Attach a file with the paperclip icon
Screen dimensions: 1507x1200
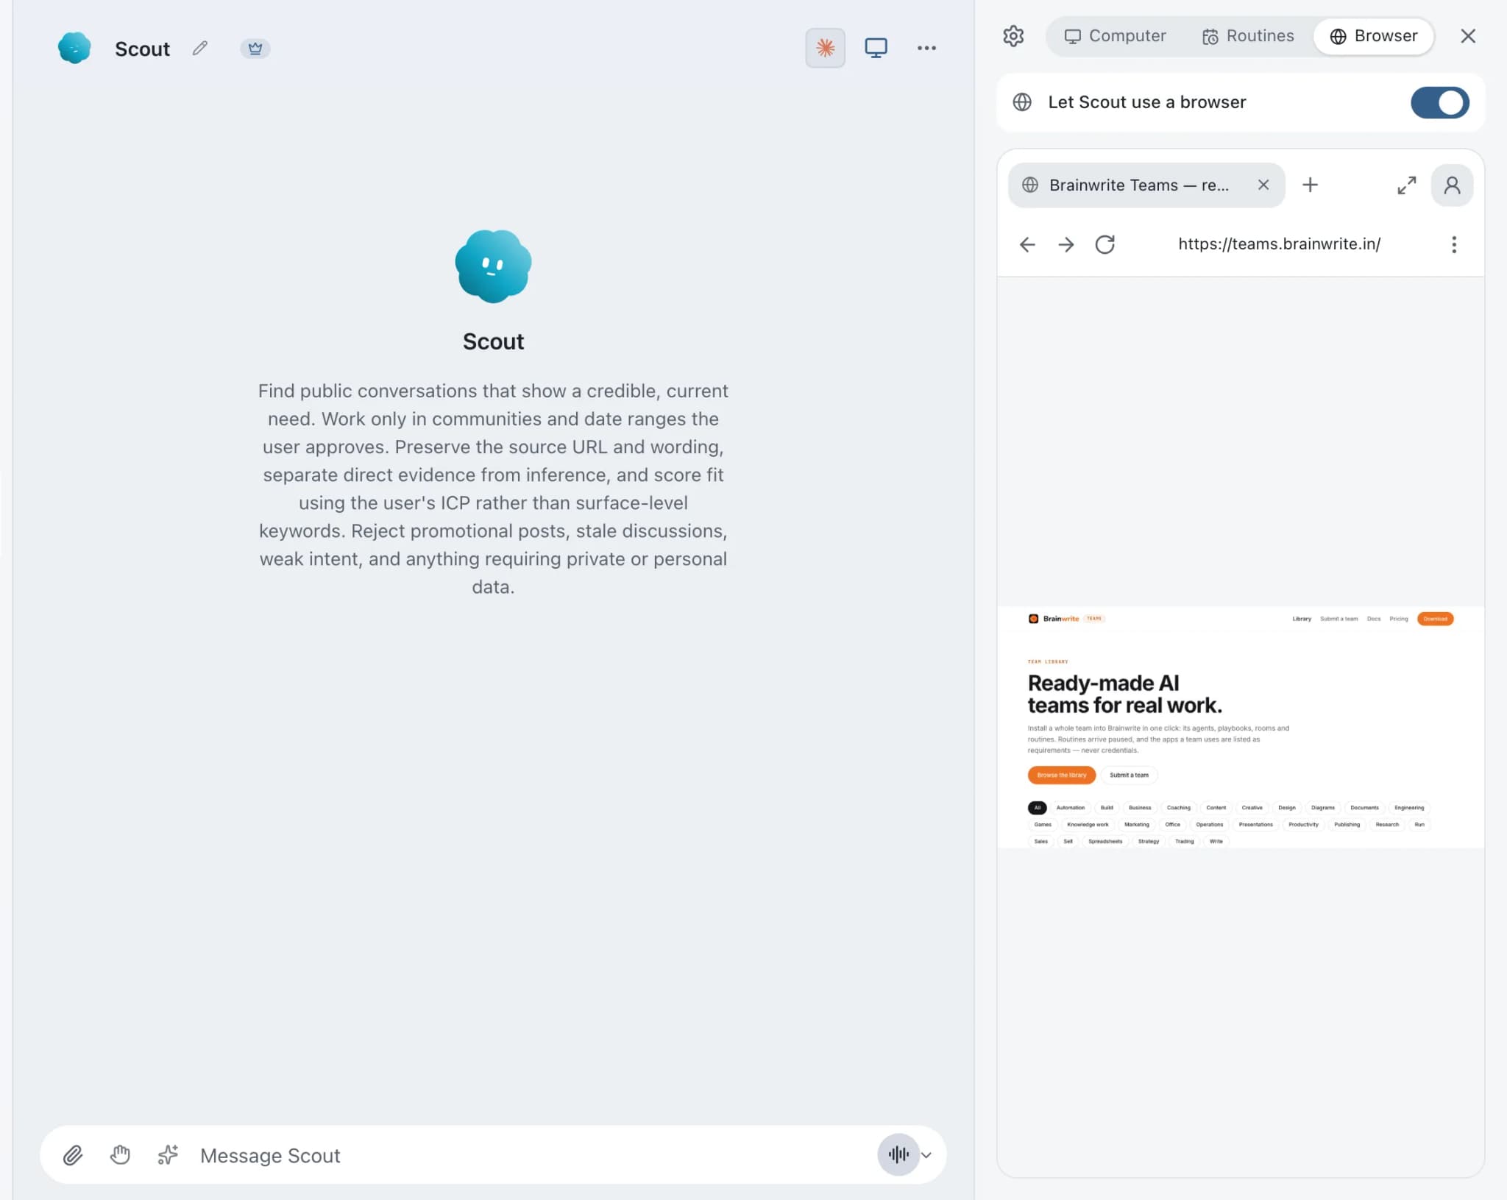[72, 1155]
